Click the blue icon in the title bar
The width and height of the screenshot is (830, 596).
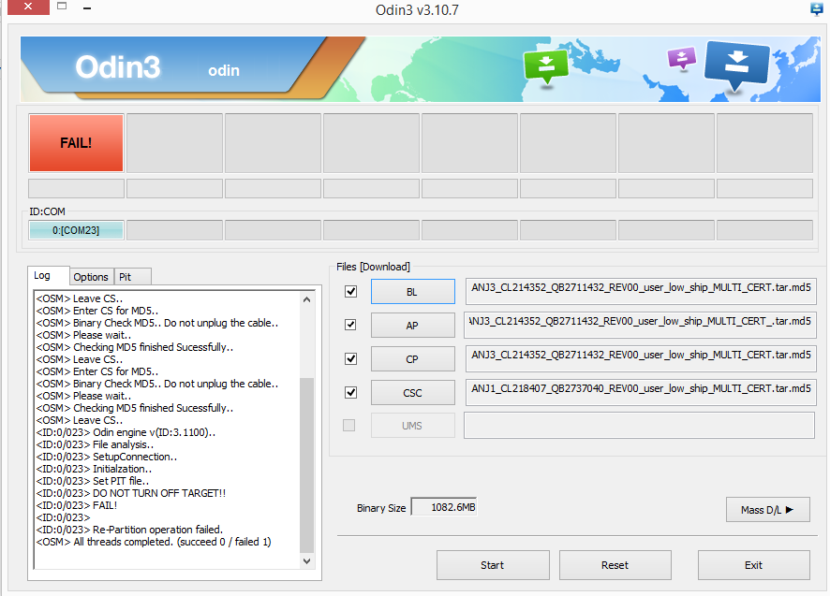[817, 9]
